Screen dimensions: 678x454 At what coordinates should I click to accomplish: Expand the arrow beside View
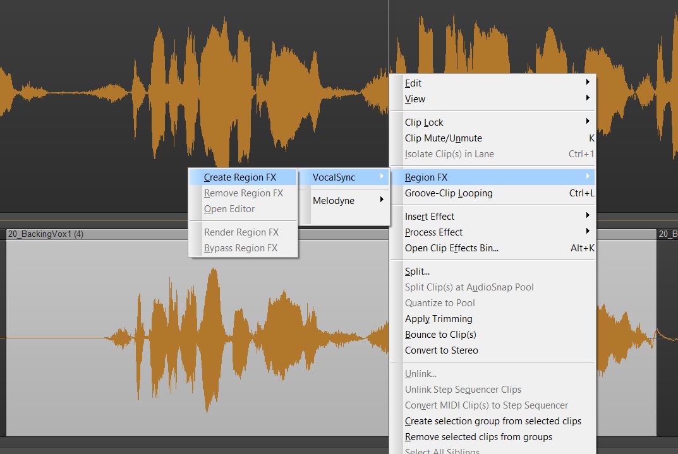(588, 98)
